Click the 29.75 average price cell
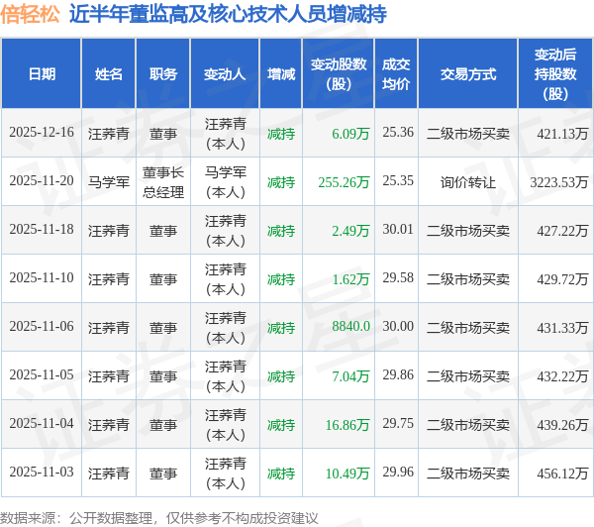Screen dimensions: 594x527 398,424
